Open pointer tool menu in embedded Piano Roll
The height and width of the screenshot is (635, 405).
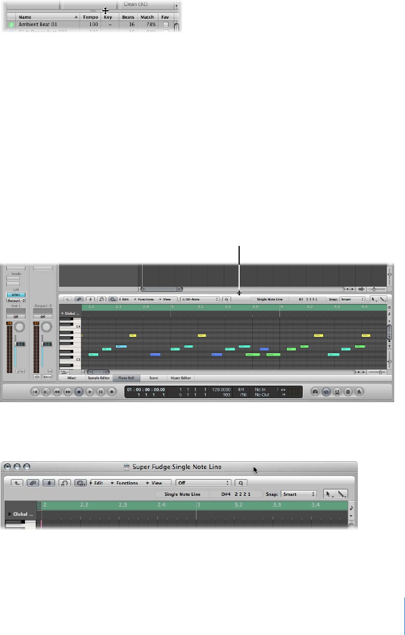click(374, 299)
